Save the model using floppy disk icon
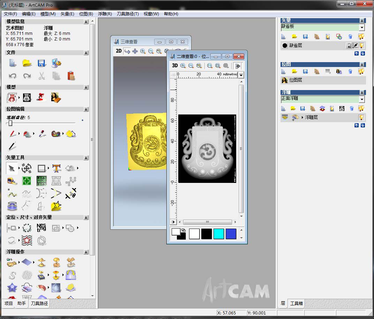Viewport: 374px width, 319px height. click(42, 63)
